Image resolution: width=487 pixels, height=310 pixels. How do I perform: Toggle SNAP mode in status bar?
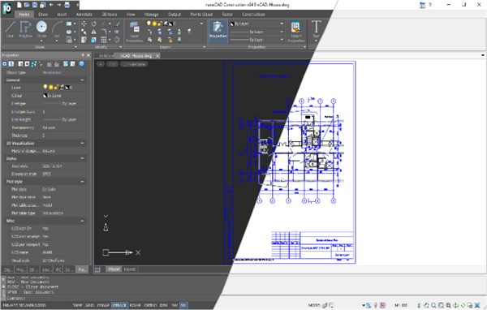tap(77, 305)
